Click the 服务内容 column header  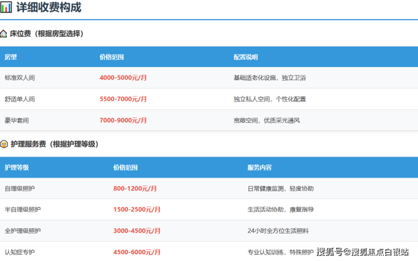tap(259, 167)
